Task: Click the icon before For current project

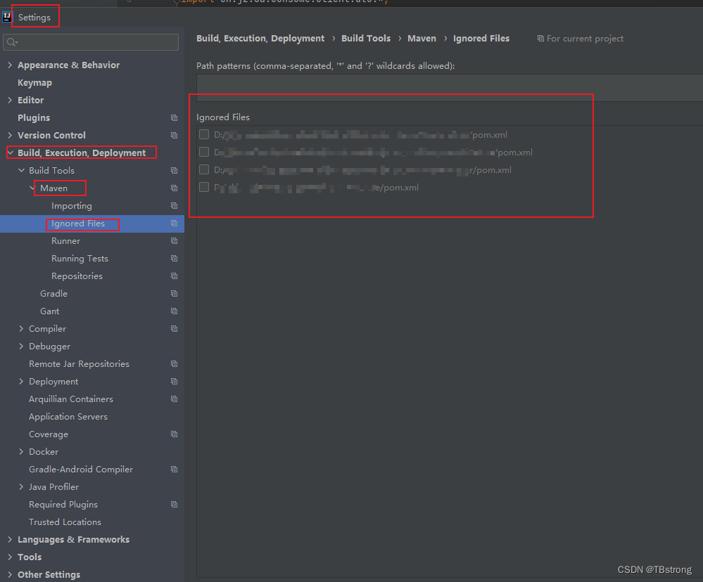Action: coord(540,39)
